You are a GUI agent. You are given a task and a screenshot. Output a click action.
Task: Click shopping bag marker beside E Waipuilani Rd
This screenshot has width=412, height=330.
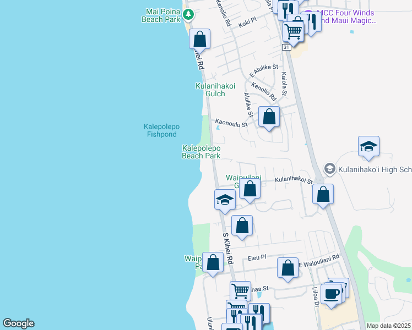(x=288, y=268)
